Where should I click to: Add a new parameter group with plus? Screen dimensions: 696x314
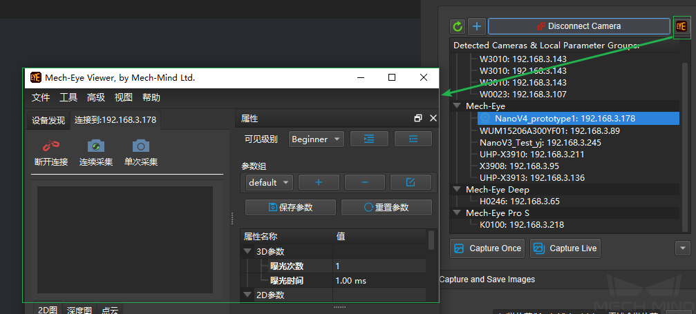[319, 182]
